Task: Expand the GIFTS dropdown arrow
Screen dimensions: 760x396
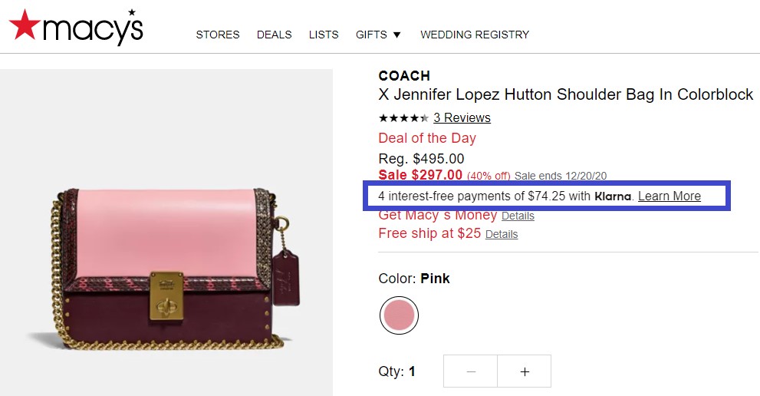Action: (x=397, y=35)
